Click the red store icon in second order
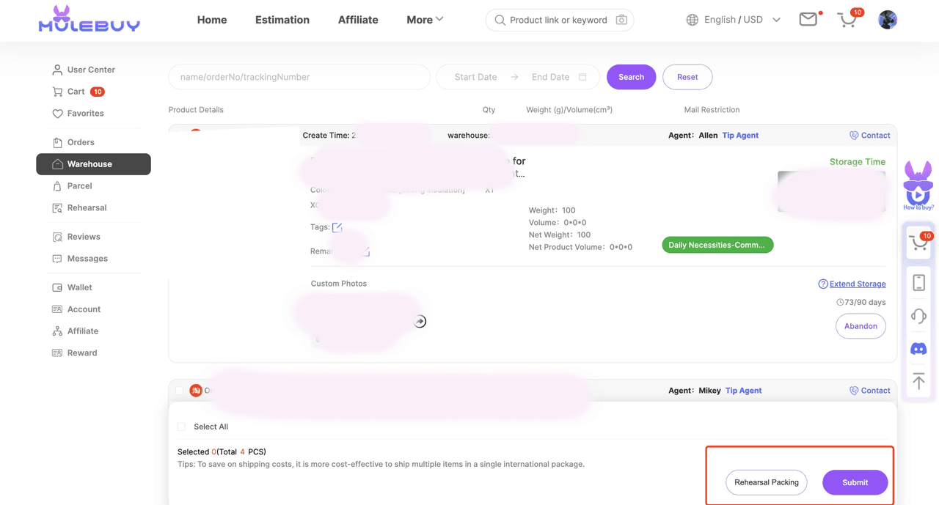Image resolution: width=939 pixels, height=505 pixels. pos(196,391)
